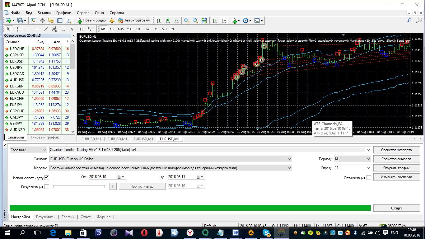Viewport: 425px width, 239px height.
Task: Zoom in on the chart
Action: coord(187,20)
